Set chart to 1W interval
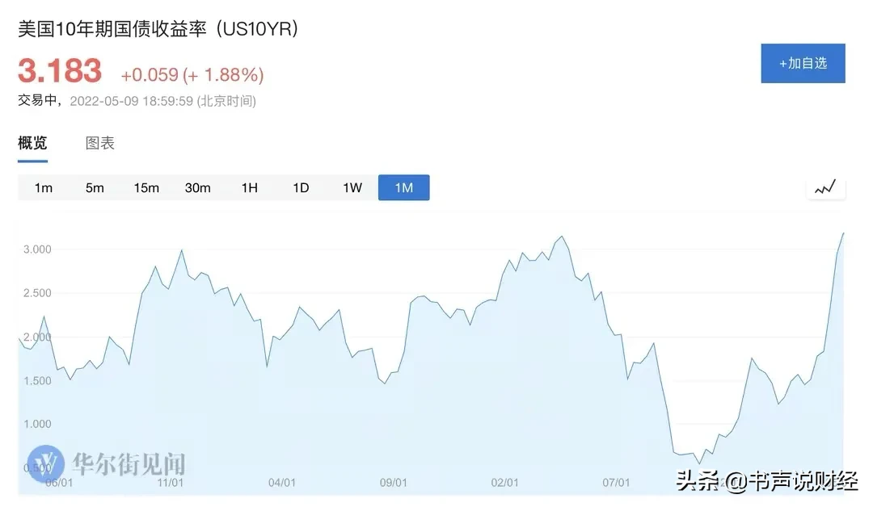This screenshot has width=873, height=507. pyautogui.click(x=352, y=188)
